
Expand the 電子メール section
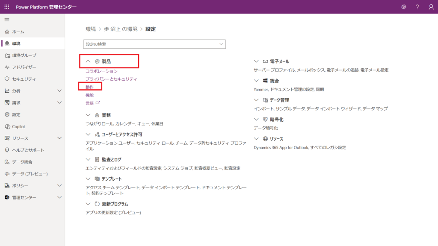[257, 61]
